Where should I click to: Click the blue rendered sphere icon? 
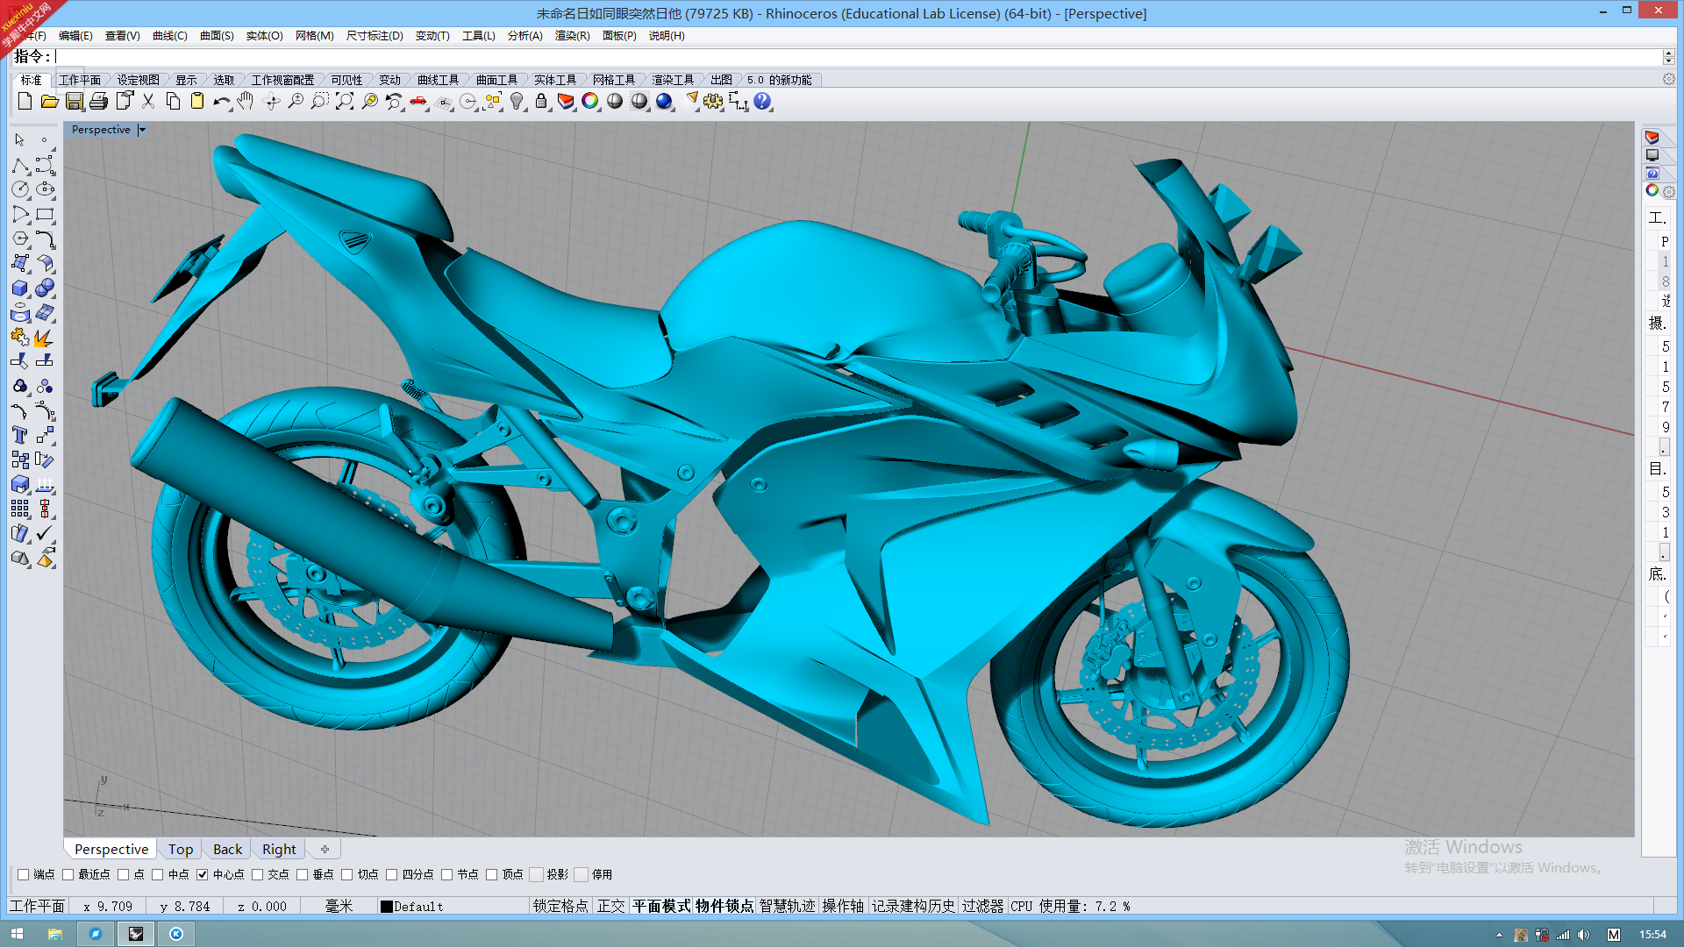664,102
